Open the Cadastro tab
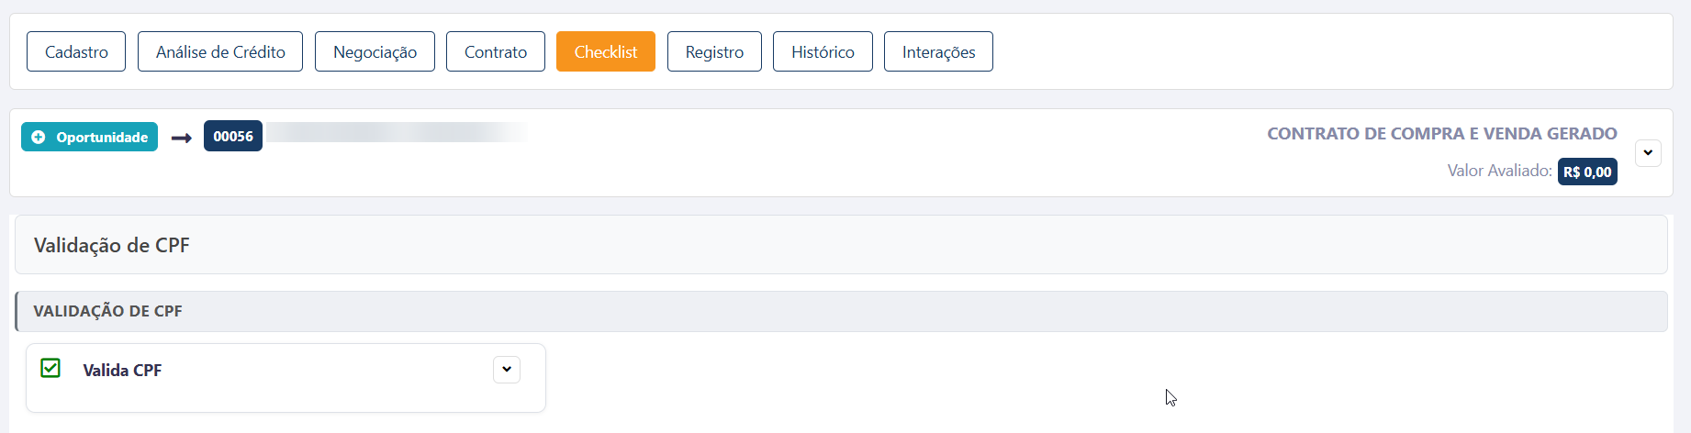Viewport: 1691px width, 433px height. click(x=76, y=51)
